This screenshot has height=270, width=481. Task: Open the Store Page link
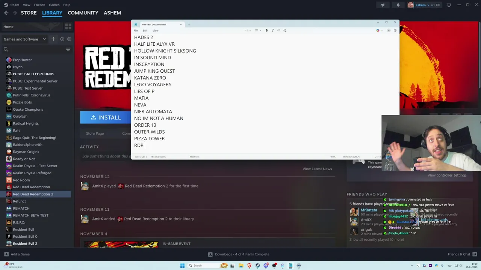point(95,133)
